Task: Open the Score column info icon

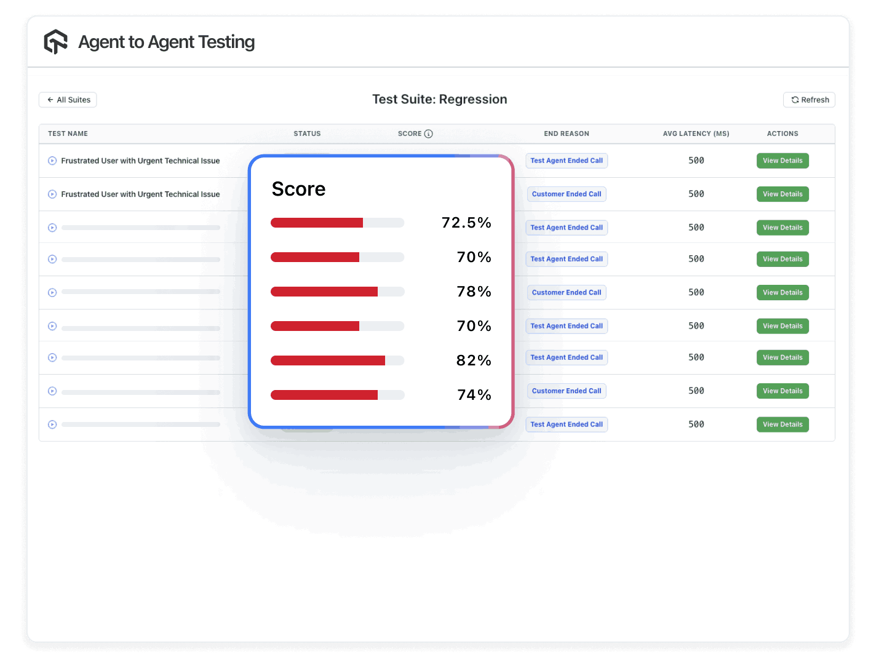Action: tap(429, 133)
